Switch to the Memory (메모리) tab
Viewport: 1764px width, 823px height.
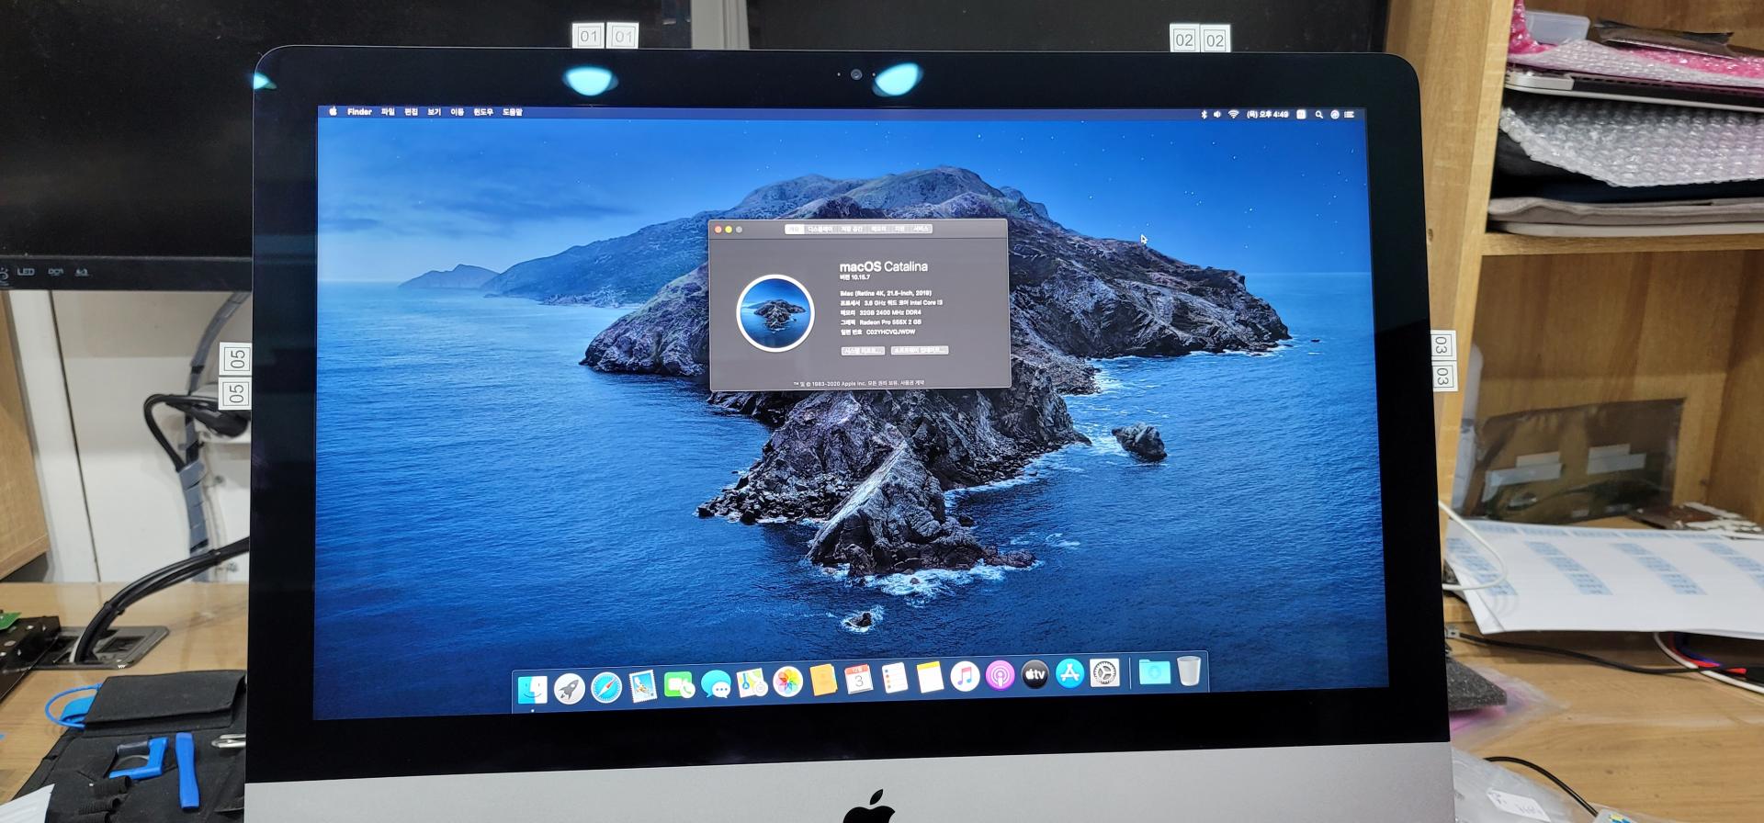pyautogui.click(x=878, y=229)
